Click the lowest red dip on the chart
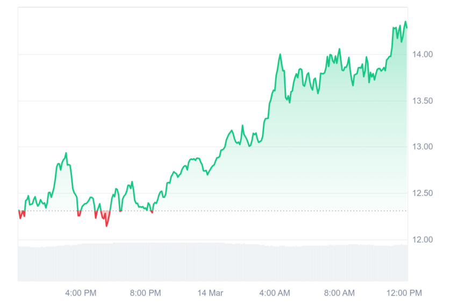 106,226
